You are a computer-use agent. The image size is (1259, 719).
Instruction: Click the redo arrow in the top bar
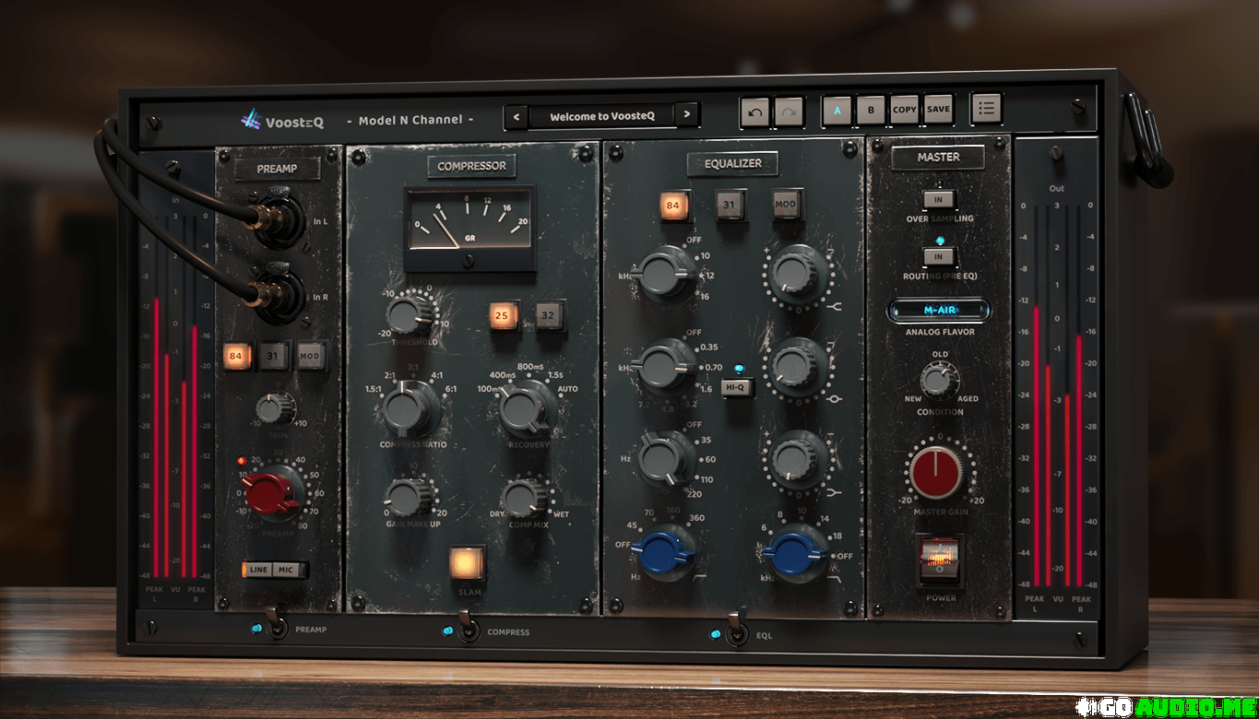(789, 112)
